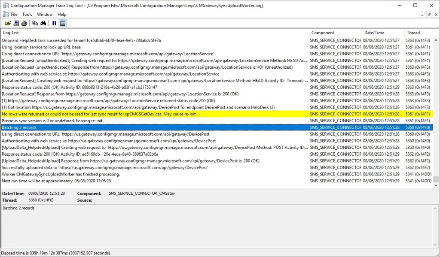Image resolution: width=440 pixels, height=257 pixels.
Task: Click the Date/Time column header
Action: pos(382,33)
